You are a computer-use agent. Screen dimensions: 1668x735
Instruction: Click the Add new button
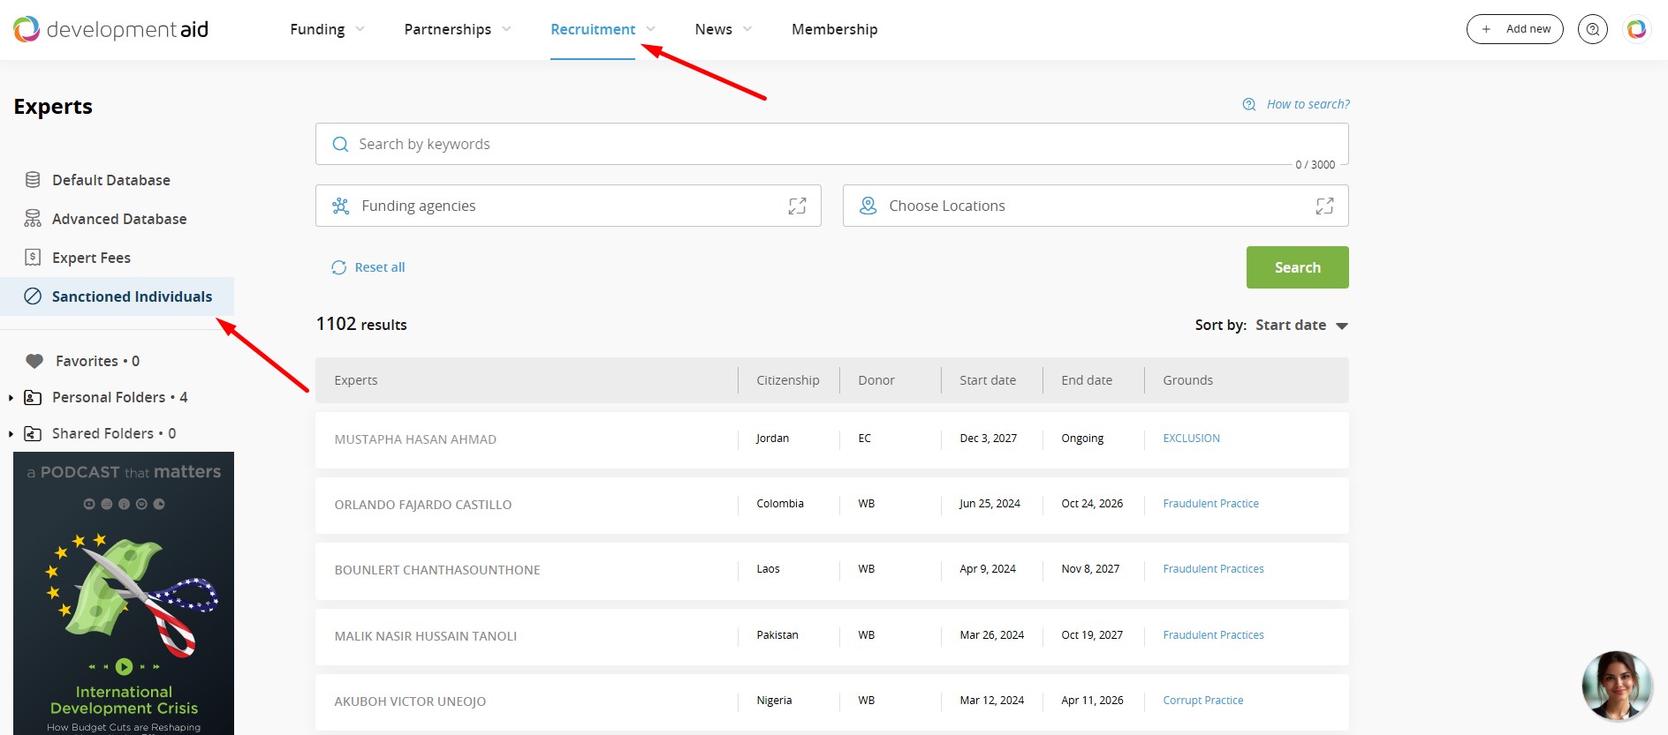tap(1514, 29)
